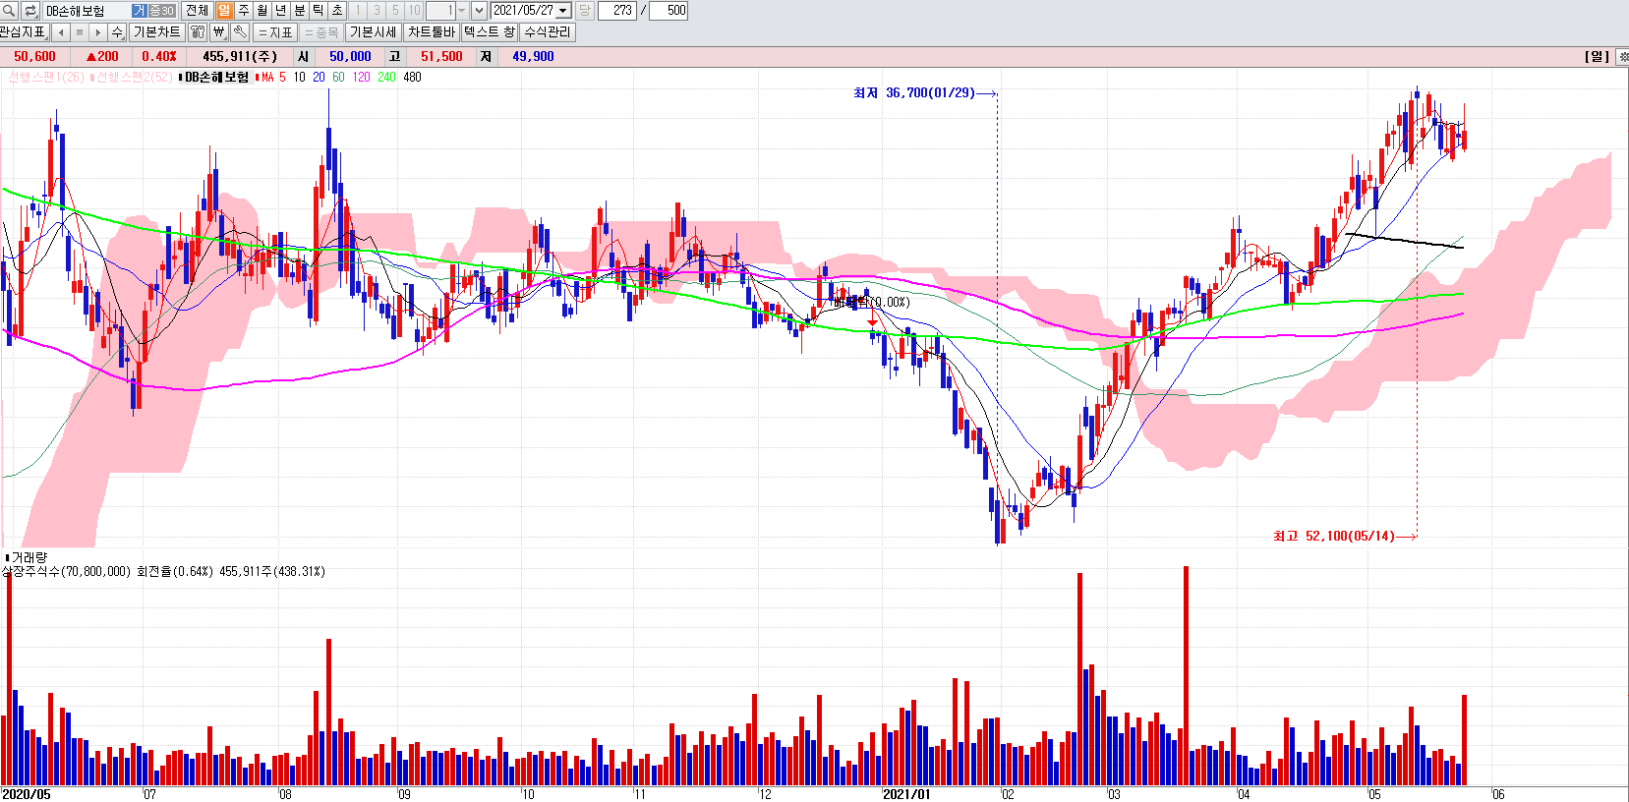Select the 초 seconds period button
Viewport: 1629px width, 802px height.
337,11
